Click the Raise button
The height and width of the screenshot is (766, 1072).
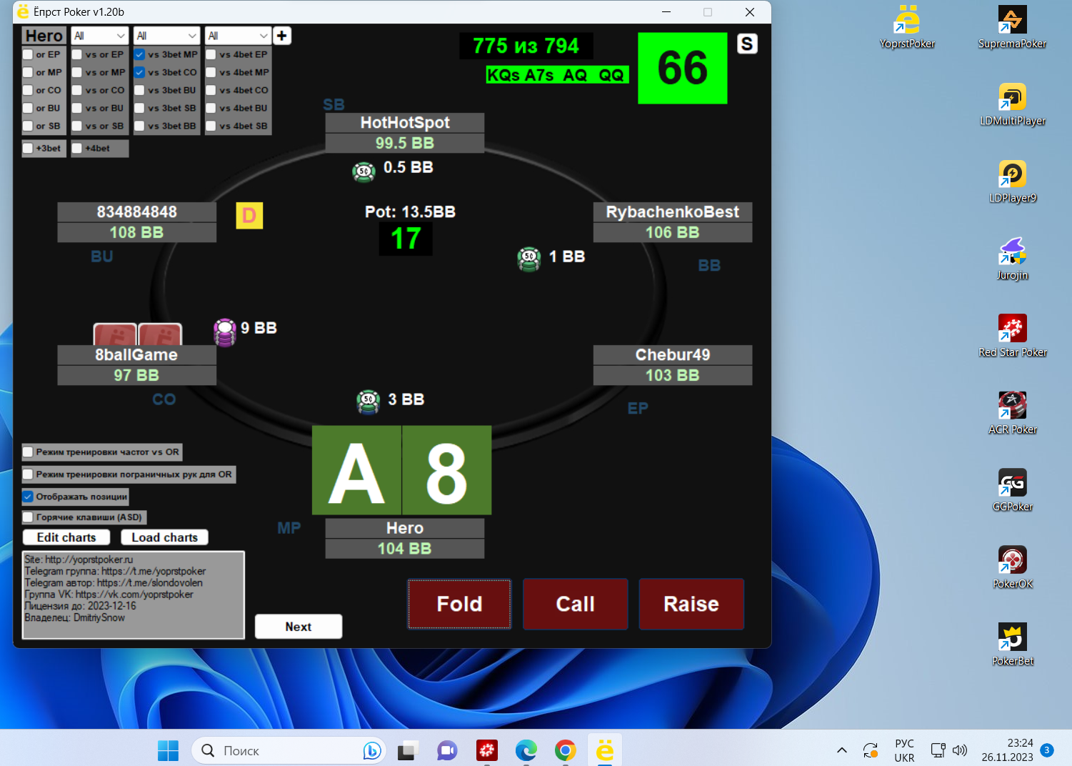coord(691,604)
